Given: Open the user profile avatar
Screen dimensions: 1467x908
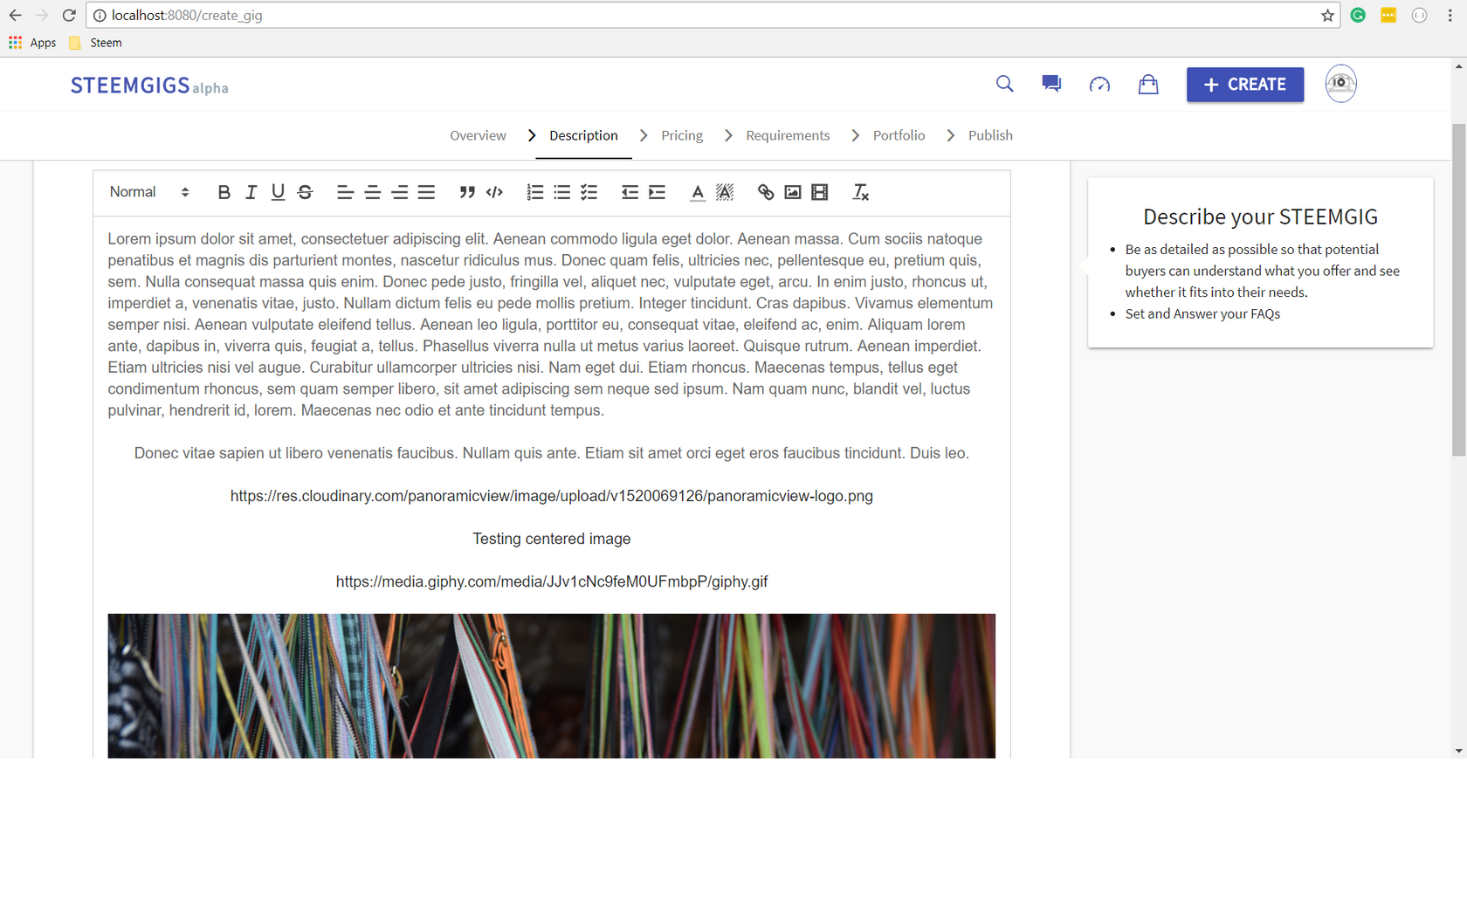Looking at the screenshot, I should click(1341, 84).
